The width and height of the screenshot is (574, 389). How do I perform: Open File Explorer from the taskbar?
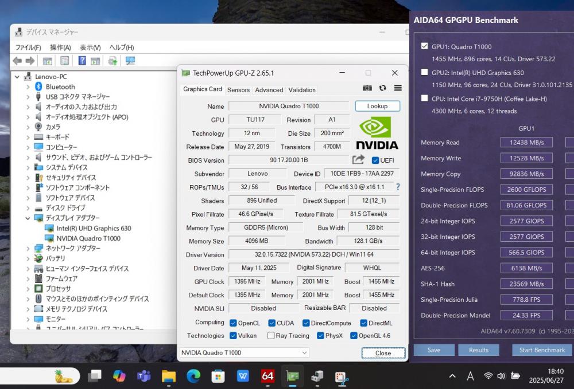point(168,375)
